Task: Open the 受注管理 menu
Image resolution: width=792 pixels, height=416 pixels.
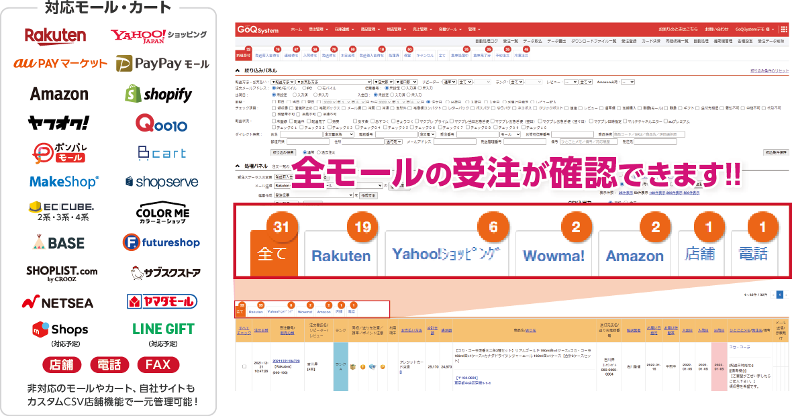Action: coord(318,30)
